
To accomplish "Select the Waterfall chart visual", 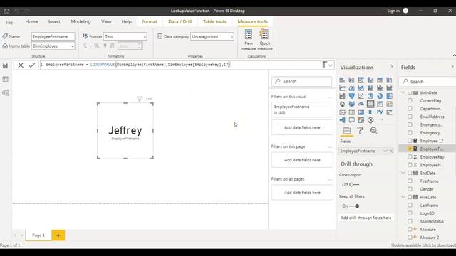I will click(x=342, y=96).
